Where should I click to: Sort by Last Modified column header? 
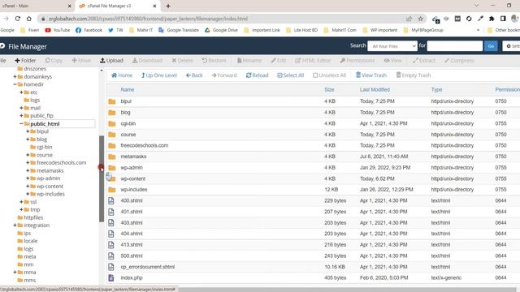pyautogui.click(x=375, y=90)
